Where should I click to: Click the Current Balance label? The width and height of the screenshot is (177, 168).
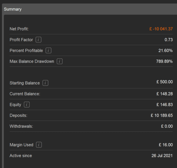click(x=25, y=94)
